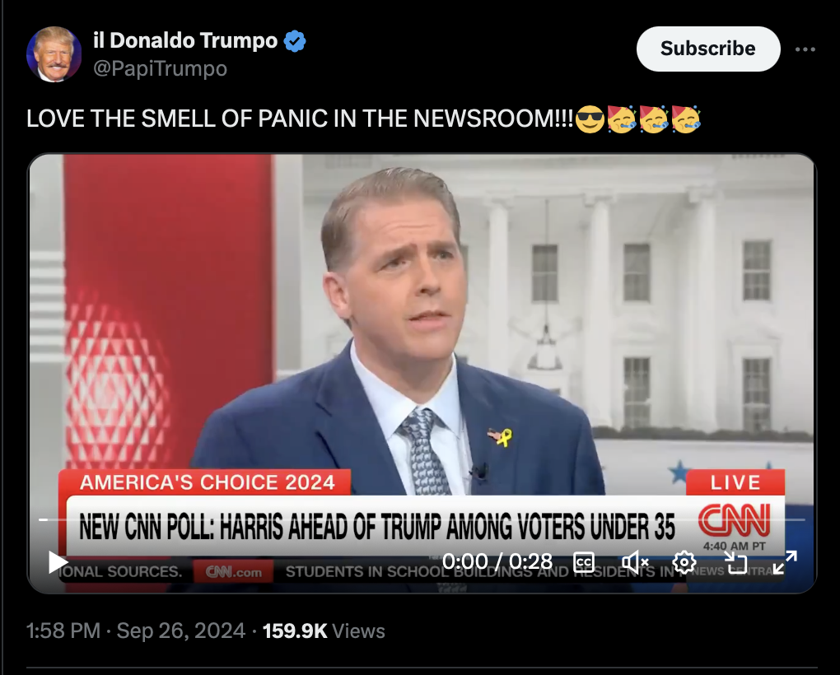Click the first party face emoji
The image size is (840, 675).
click(622, 119)
